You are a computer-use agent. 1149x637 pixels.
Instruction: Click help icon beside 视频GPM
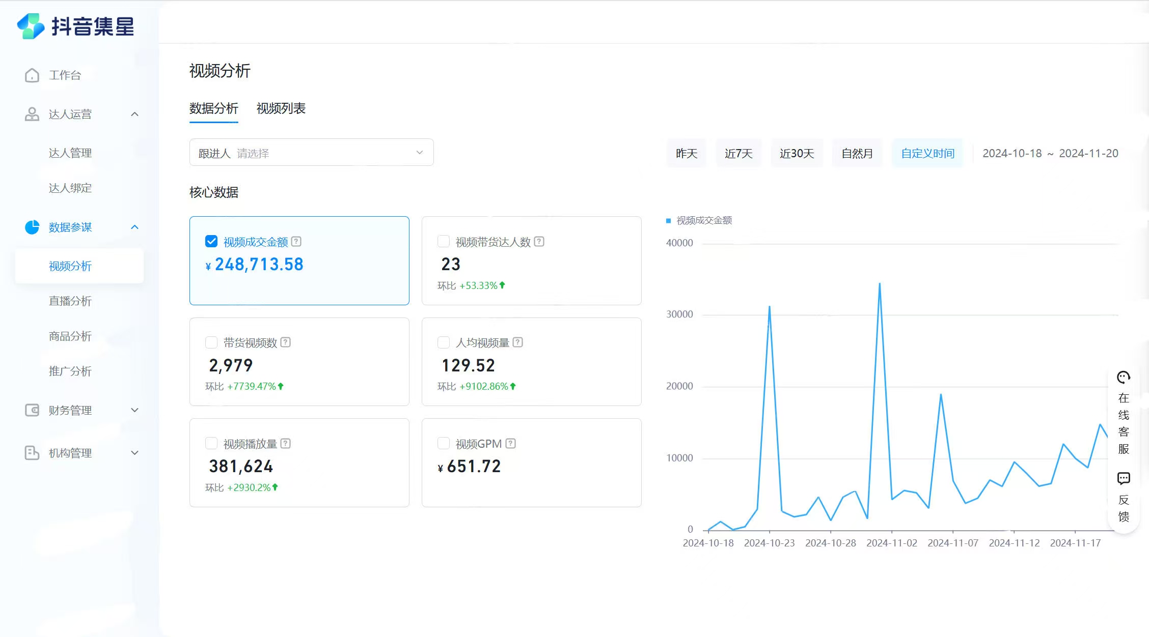511,444
